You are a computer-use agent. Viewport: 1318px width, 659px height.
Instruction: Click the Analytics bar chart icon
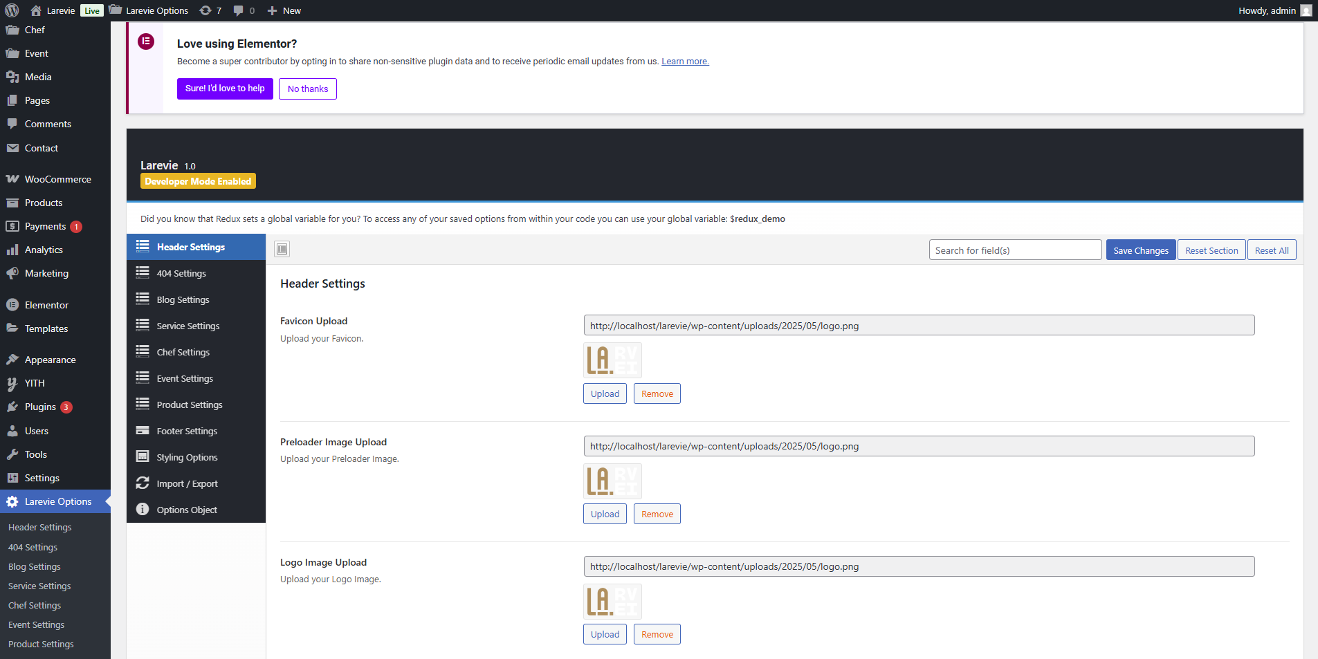click(x=12, y=250)
